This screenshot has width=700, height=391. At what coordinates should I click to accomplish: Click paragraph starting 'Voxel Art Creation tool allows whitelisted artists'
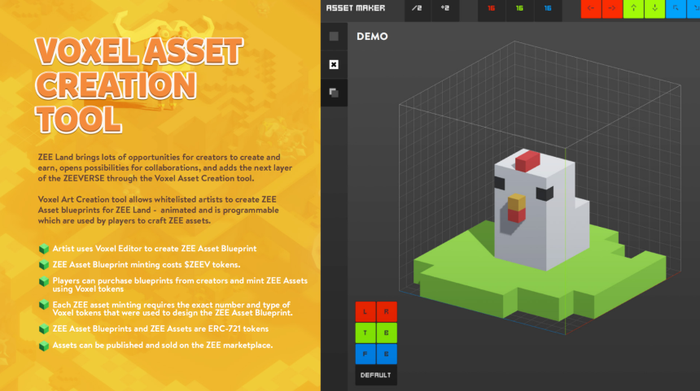pos(159,210)
